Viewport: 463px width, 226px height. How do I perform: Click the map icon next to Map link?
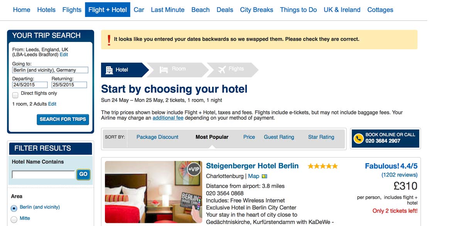point(264,176)
